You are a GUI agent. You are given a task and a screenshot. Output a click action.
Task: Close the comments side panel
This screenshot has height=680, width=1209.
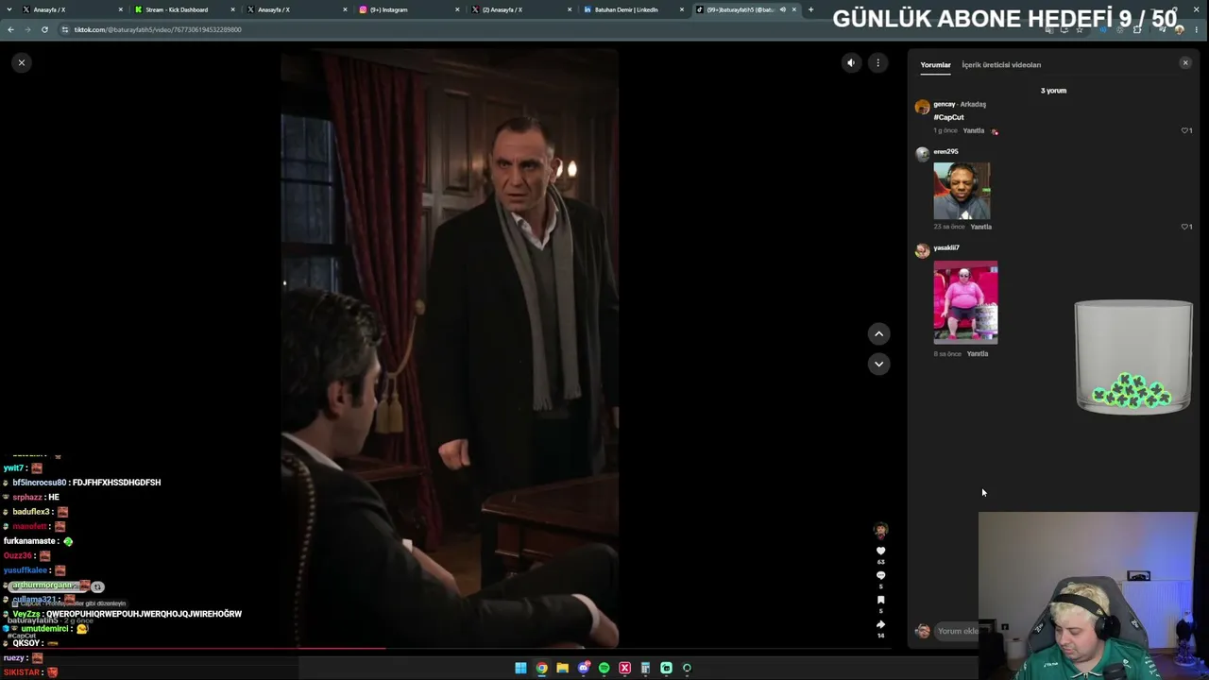click(1185, 63)
